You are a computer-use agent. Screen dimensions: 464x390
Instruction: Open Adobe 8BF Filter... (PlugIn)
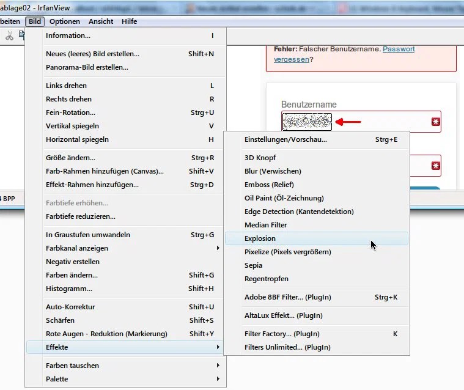point(317,297)
